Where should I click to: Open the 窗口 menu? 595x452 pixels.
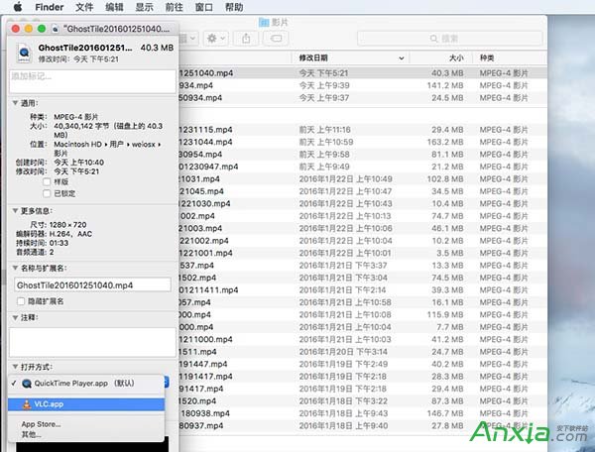click(203, 7)
